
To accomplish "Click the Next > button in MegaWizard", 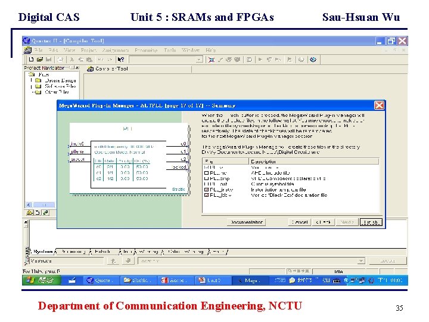I will (x=347, y=222).
